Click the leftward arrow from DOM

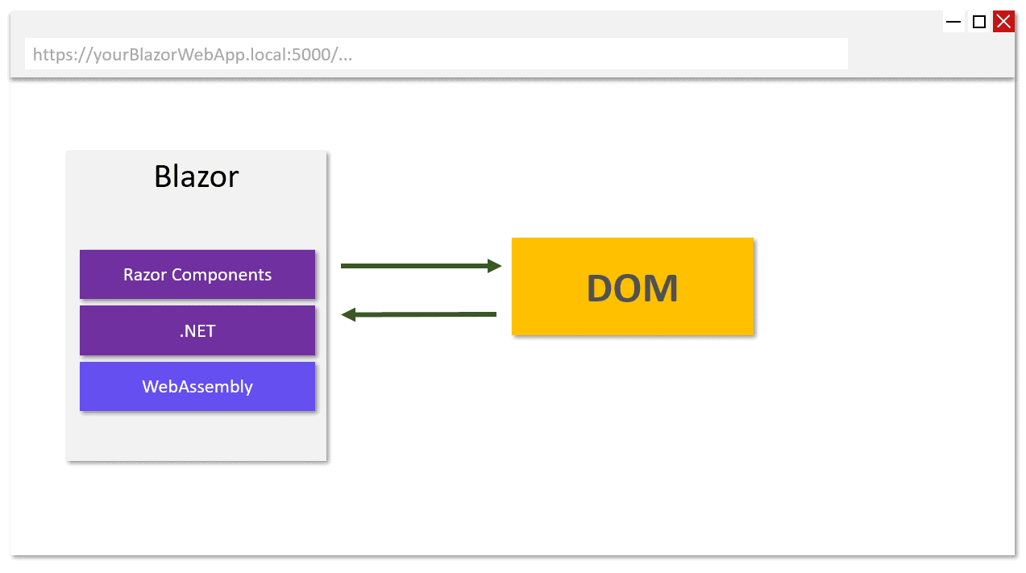click(419, 313)
